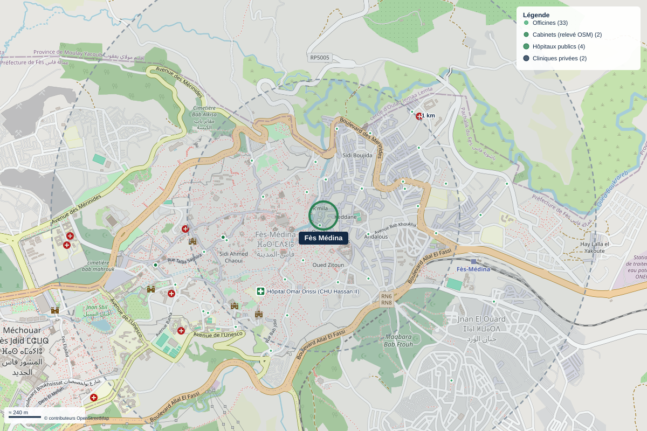Select the red hospital cross beside the 1 km label
The height and width of the screenshot is (431, 647).
pyautogui.click(x=419, y=116)
